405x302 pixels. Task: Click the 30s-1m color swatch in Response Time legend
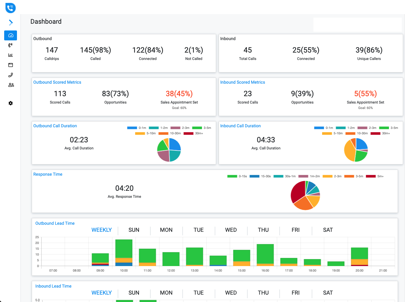point(279,176)
